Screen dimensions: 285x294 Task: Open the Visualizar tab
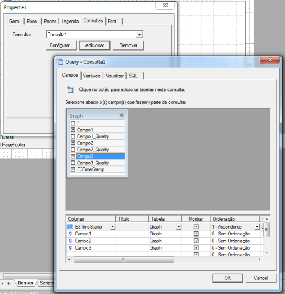click(x=115, y=76)
